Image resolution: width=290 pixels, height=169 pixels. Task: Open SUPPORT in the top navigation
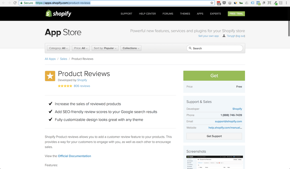(127, 14)
